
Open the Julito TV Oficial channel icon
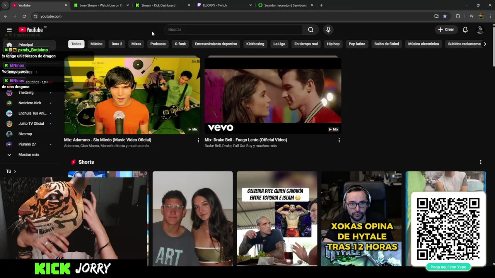pyautogui.click(x=9, y=124)
